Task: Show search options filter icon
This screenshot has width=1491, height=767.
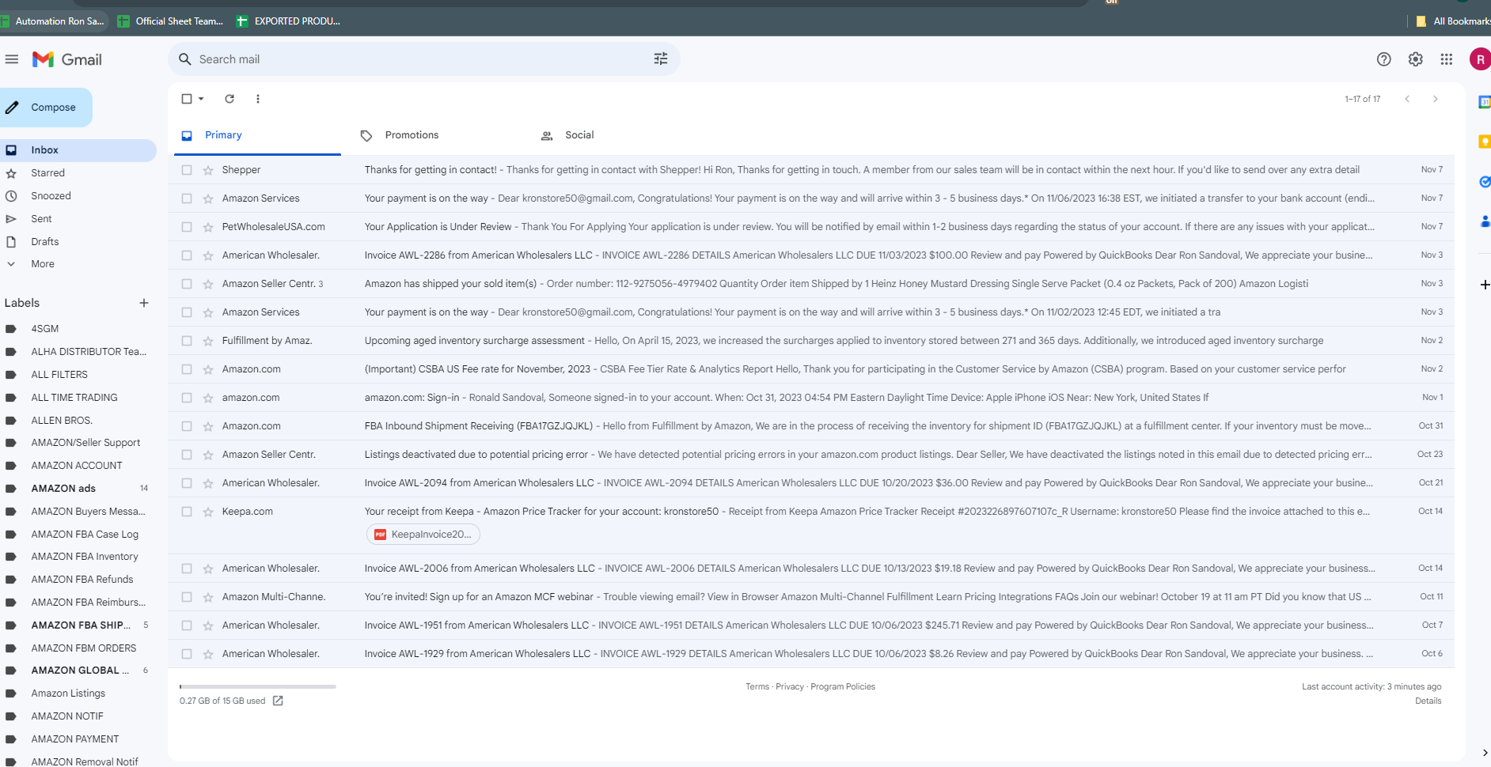Action: [661, 59]
